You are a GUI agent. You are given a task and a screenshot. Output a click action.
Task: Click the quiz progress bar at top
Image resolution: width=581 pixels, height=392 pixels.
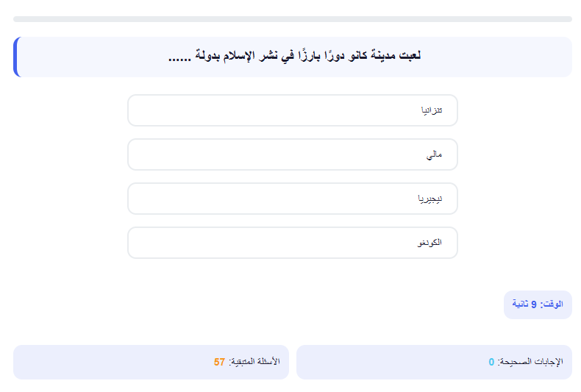[293, 19]
